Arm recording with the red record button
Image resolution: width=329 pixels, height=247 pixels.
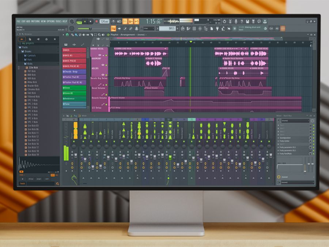[97, 22]
